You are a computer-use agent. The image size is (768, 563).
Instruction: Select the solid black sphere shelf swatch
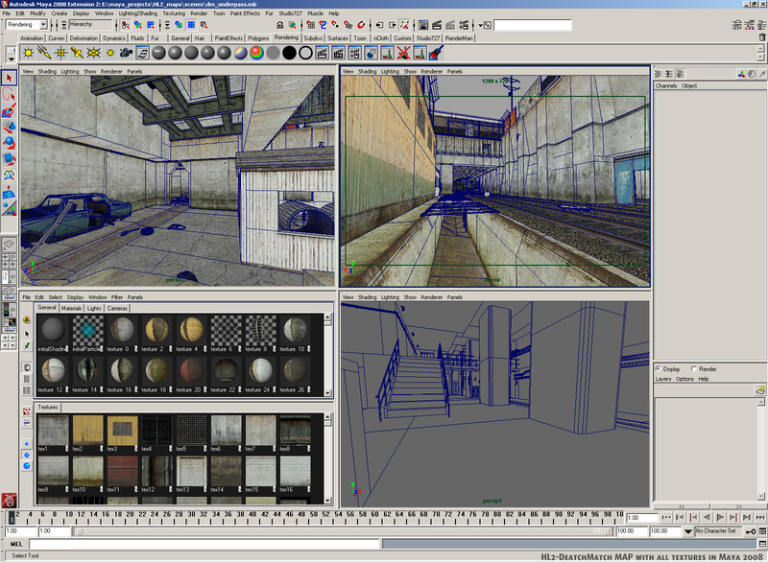click(290, 53)
